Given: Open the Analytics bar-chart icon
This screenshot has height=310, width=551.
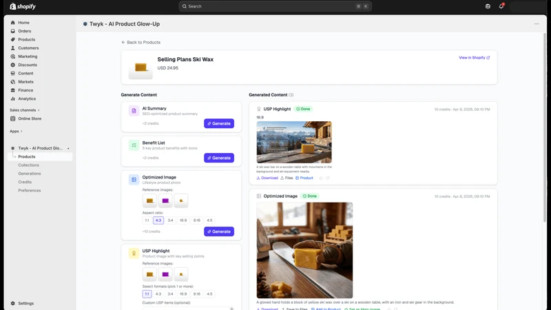Looking at the screenshot, I should point(12,99).
